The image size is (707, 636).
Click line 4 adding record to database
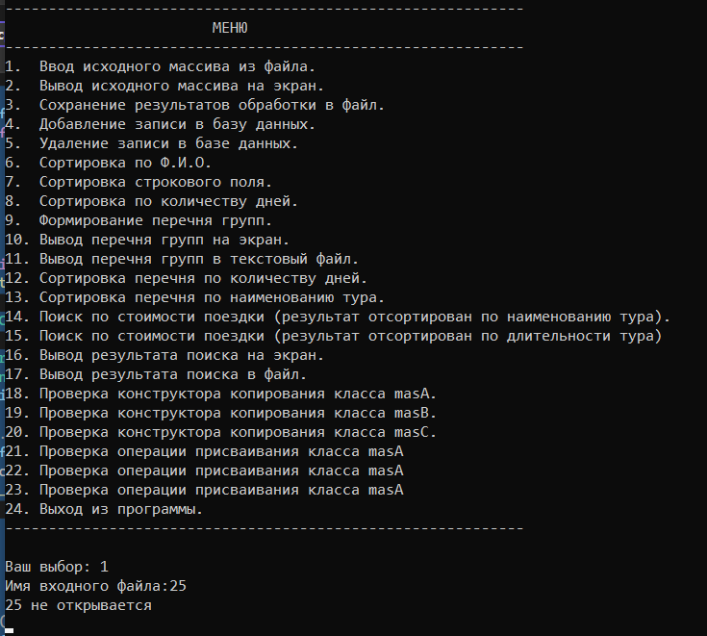[x=160, y=124]
